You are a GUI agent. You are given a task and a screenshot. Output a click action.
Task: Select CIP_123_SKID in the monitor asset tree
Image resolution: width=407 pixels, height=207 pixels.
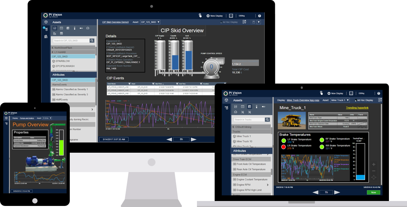pyautogui.click(x=73, y=56)
